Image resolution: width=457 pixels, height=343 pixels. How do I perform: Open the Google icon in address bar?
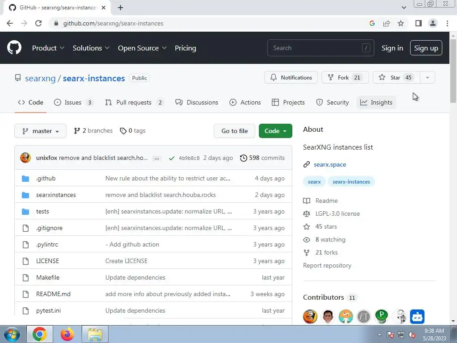372,23
